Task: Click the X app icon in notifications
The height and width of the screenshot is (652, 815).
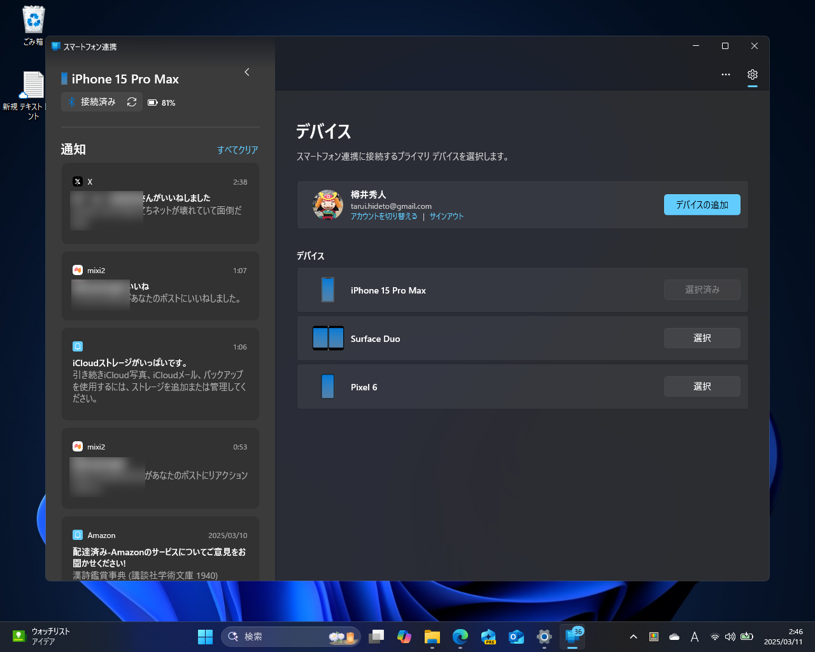Action: point(78,181)
